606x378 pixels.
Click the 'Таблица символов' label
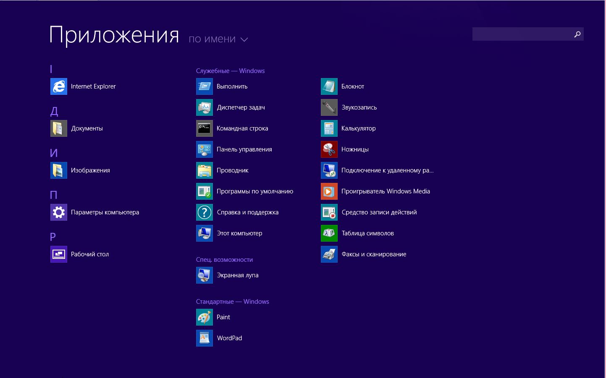(367, 233)
